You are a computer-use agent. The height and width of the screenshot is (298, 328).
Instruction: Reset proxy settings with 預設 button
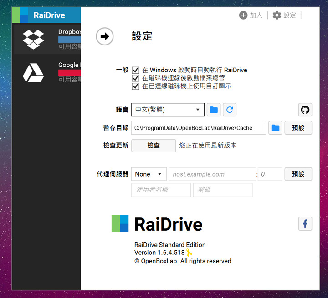(x=298, y=174)
